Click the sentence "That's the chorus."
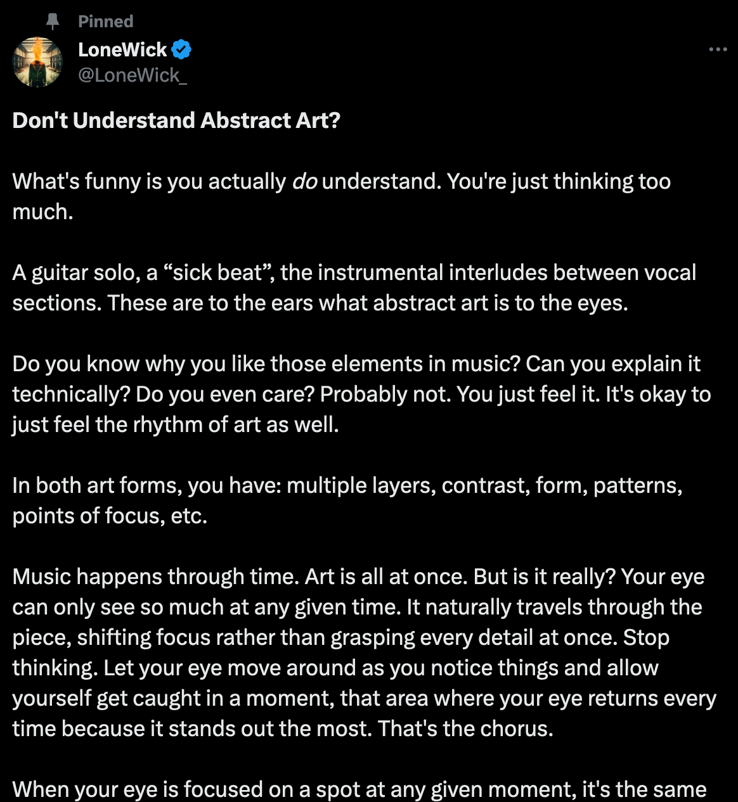738x802 pixels. pos(465,729)
